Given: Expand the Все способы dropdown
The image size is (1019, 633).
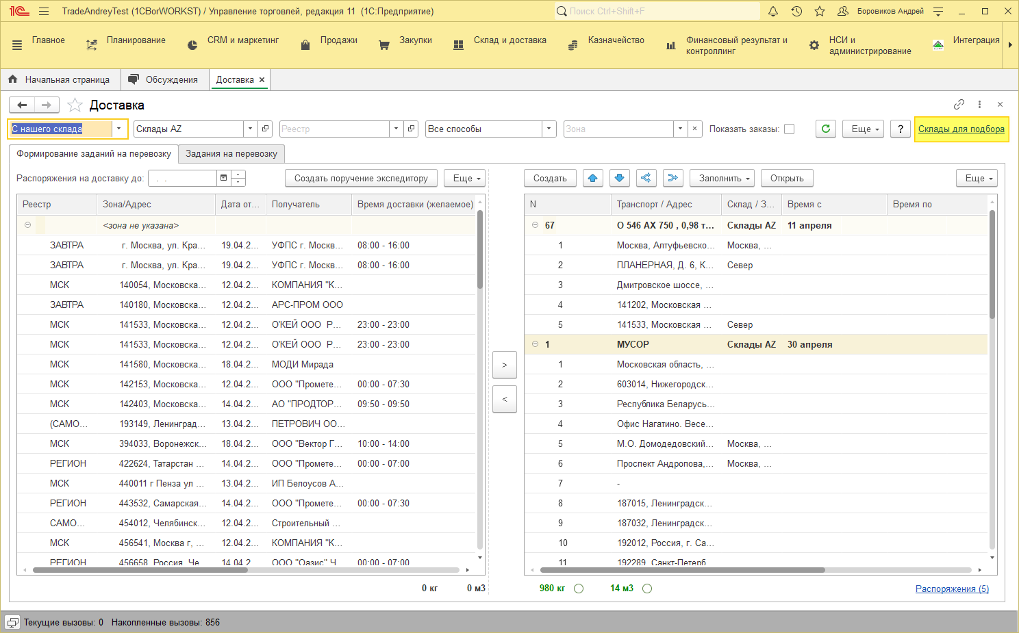Looking at the screenshot, I should tap(549, 129).
